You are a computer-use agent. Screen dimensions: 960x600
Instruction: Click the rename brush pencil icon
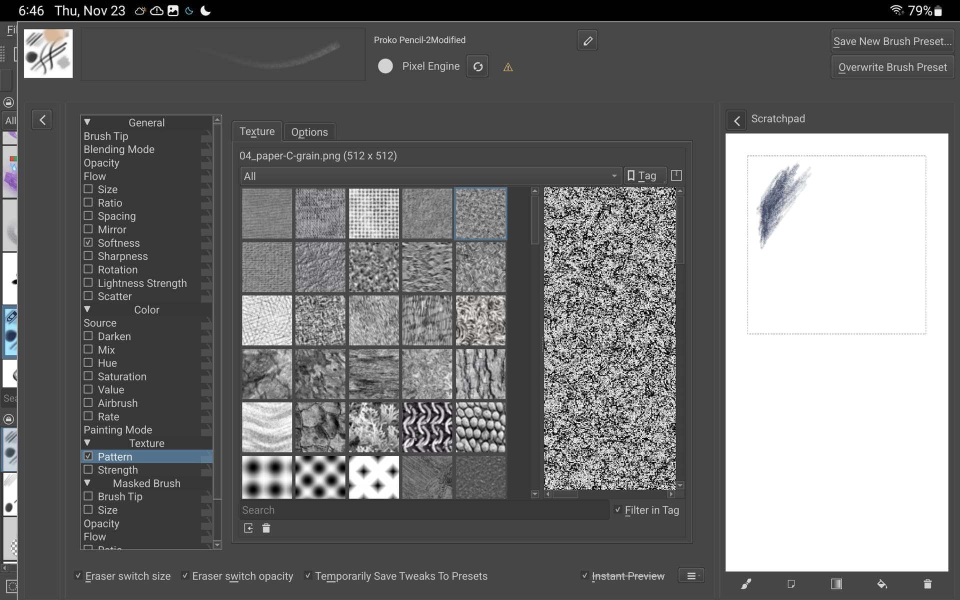click(x=587, y=40)
